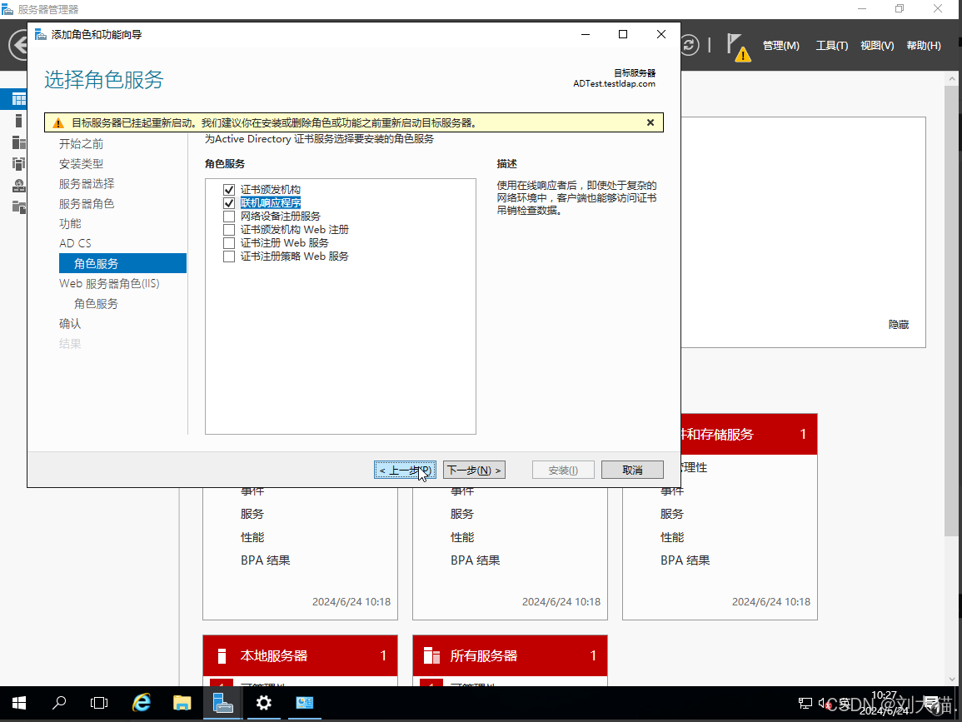The width and height of the screenshot is (962, 722).
Task: Click Server Manager back navigation arrow
Action: (18, 46)
